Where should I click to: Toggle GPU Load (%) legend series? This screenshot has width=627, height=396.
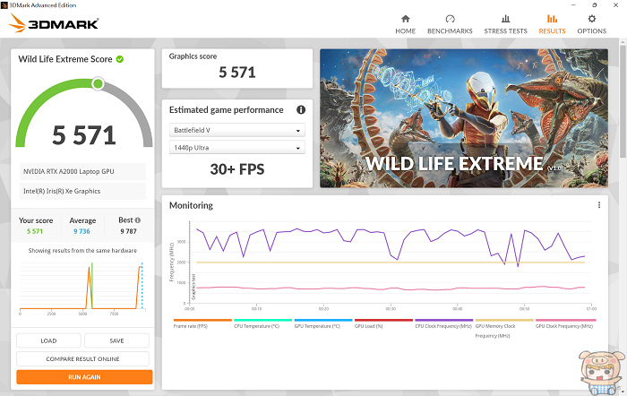pos(382,326)
